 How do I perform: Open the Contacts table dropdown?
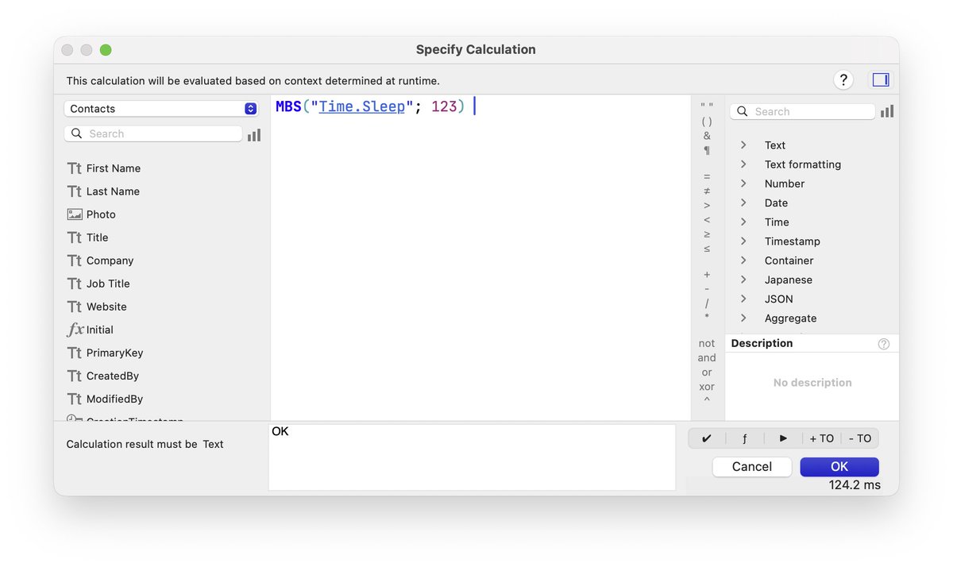click(x=161, y=109)
